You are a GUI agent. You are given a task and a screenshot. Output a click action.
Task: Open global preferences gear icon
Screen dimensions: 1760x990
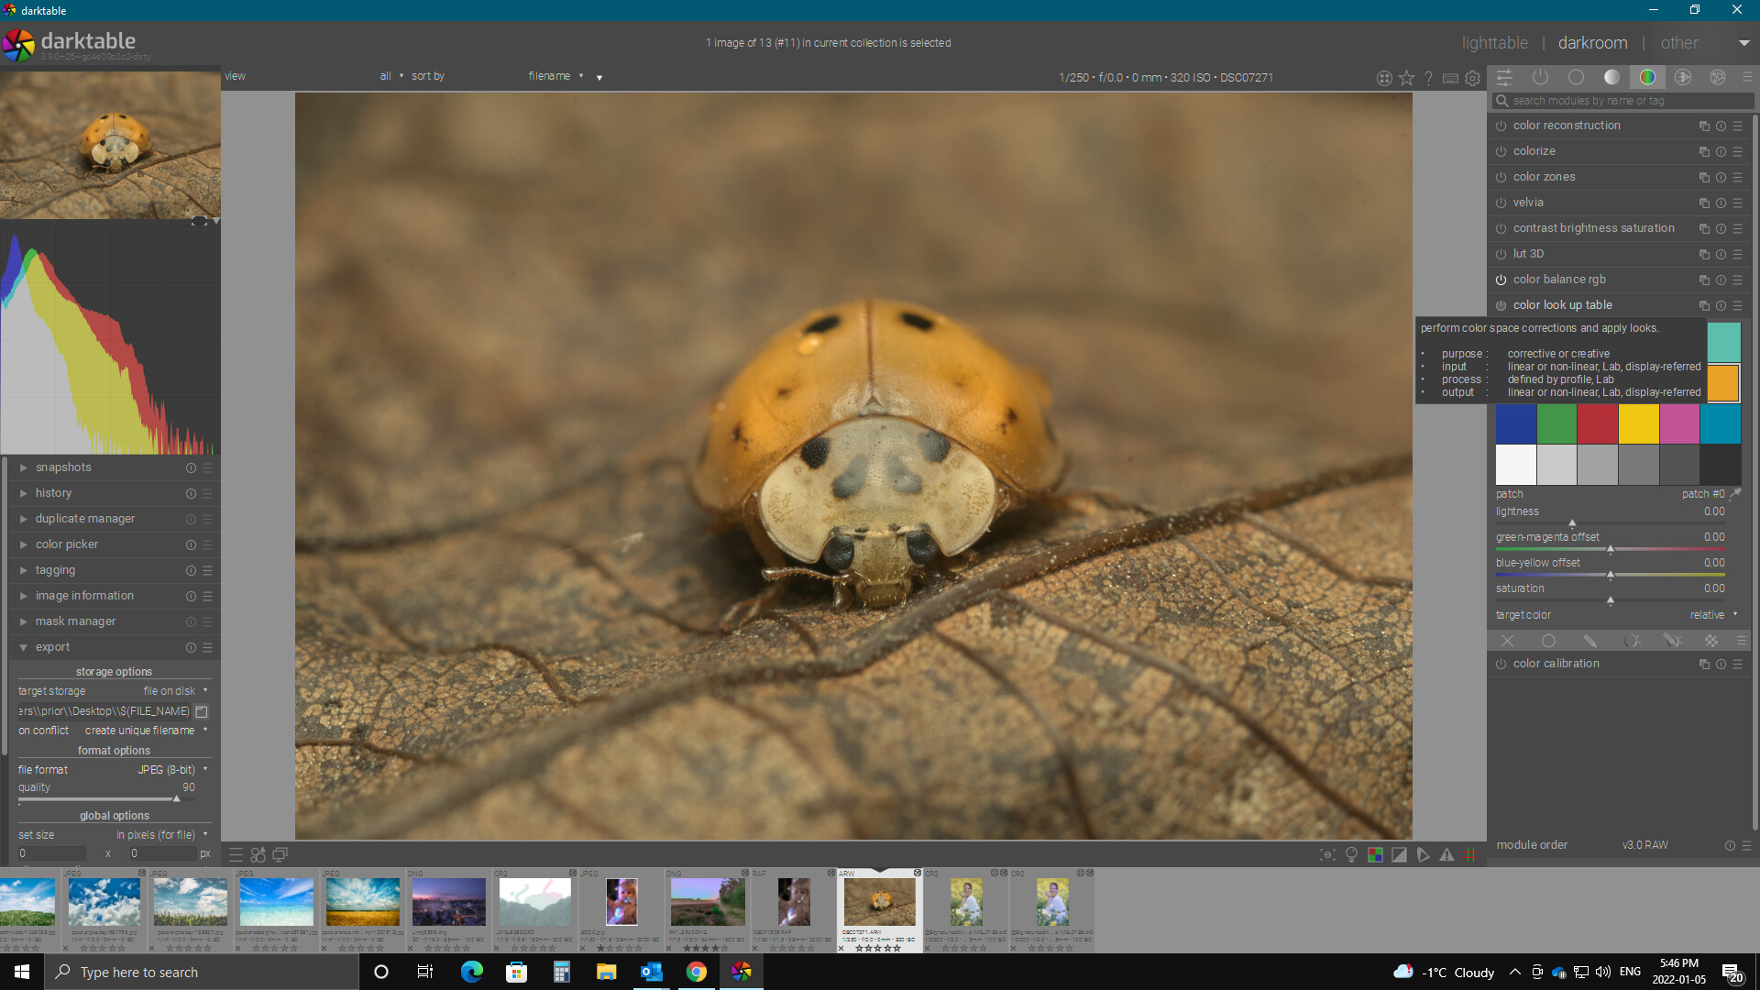coord(1472,79)
